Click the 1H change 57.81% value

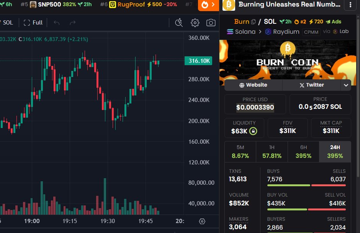(x=272, y=156)
